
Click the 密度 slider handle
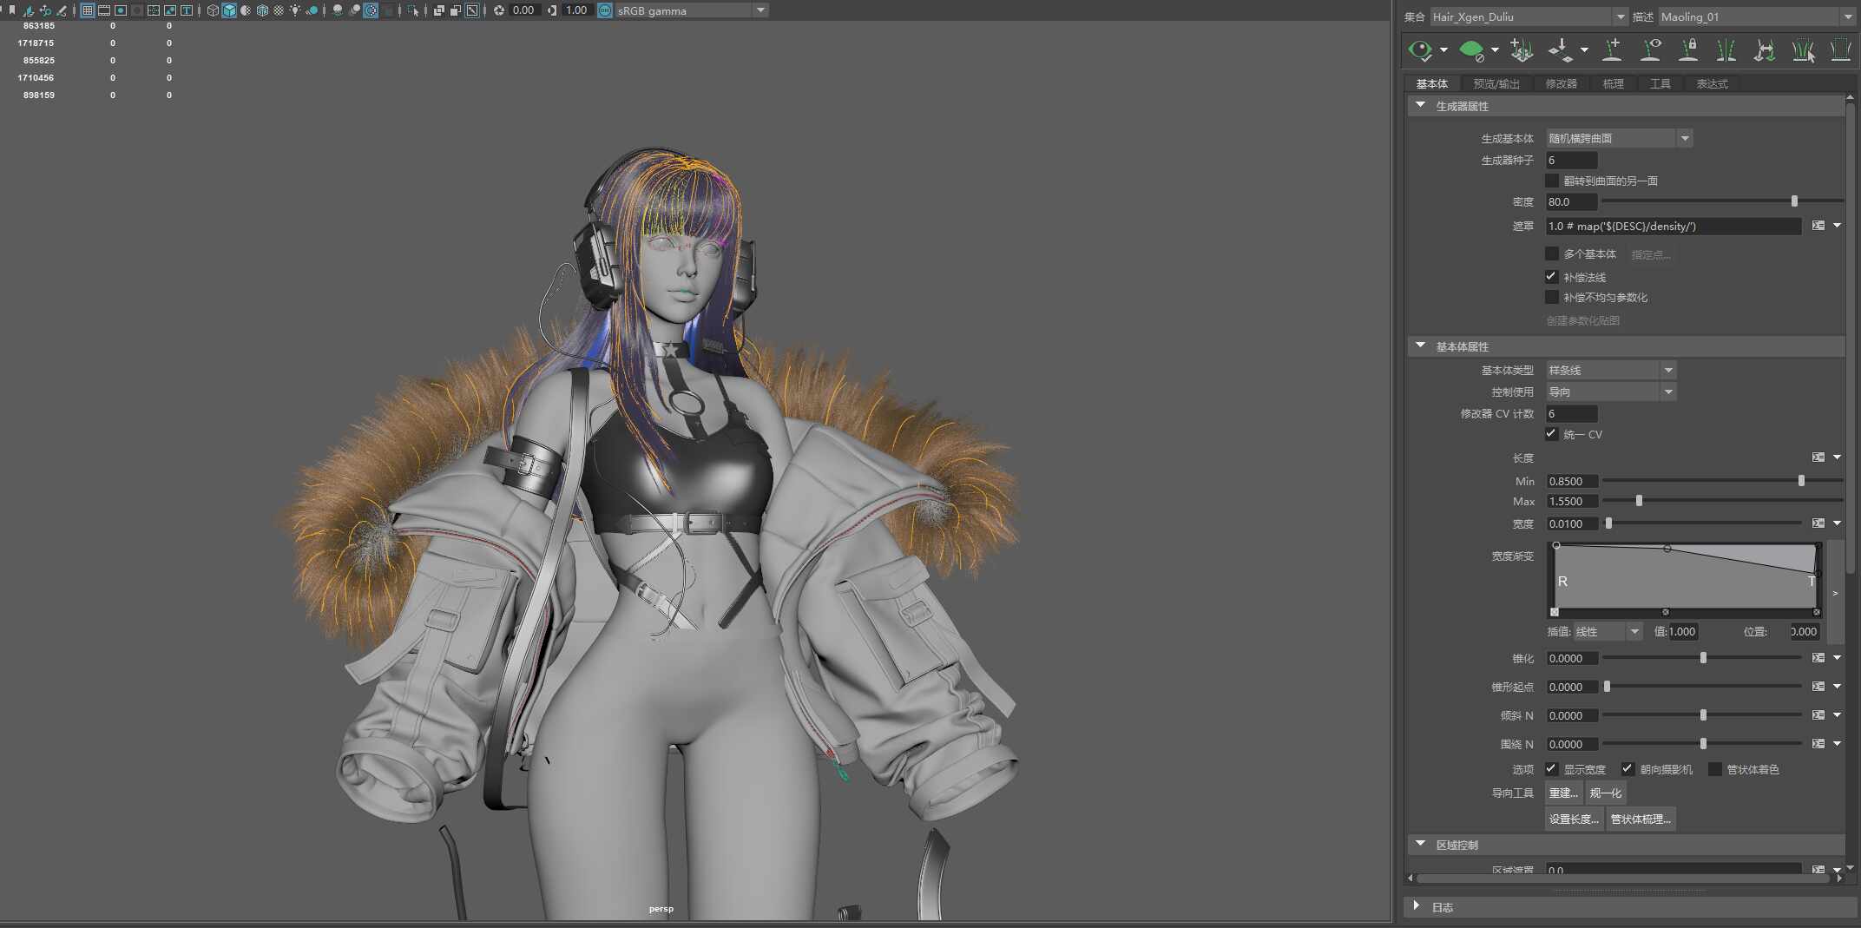coord(1794,201)
